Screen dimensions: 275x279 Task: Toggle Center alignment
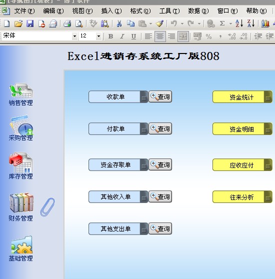(160, 36)
